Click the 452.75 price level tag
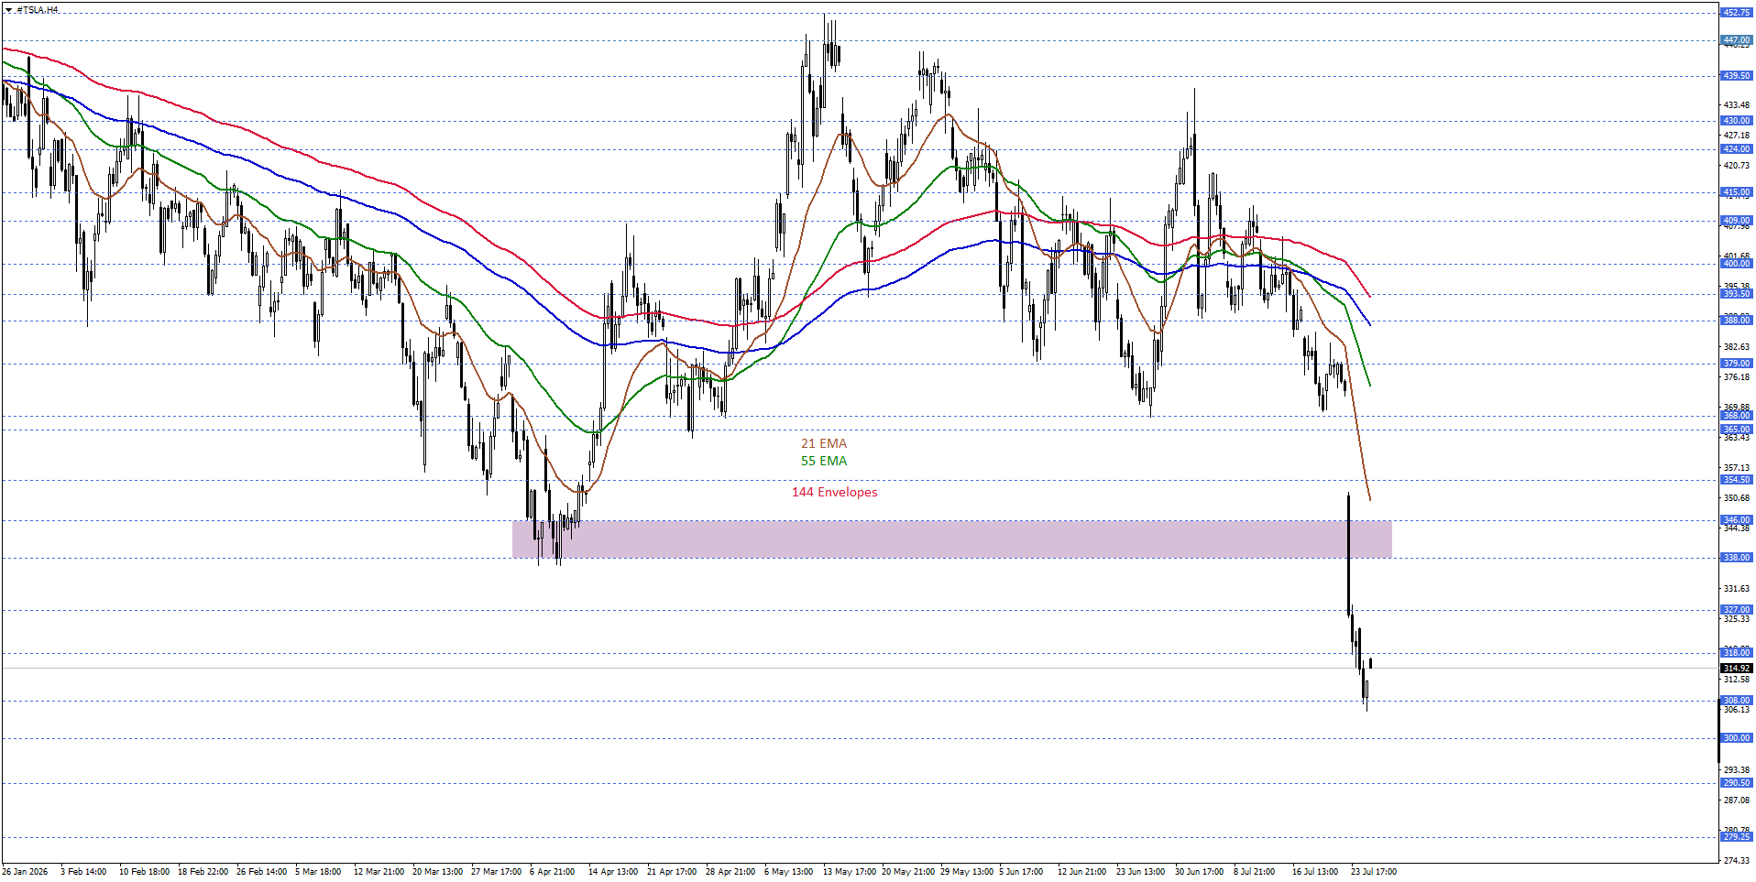The width and height of the screenshot is (1756, 882). pyautogui.click(x=1737, y=12)
